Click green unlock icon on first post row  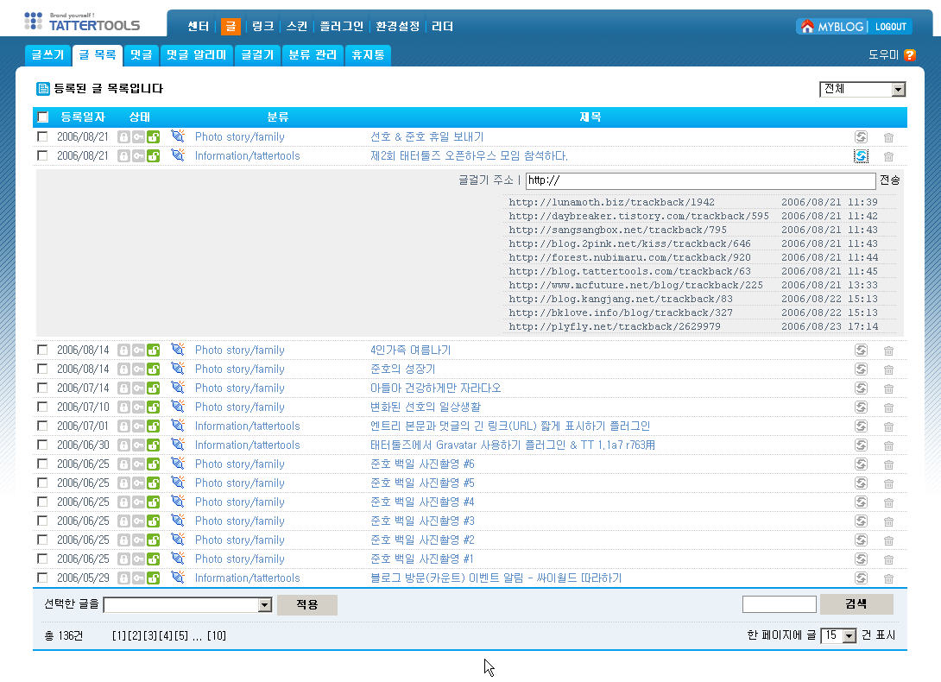(153, 137)
